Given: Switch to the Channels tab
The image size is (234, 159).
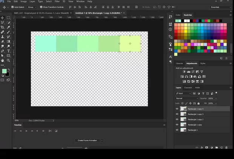Looking at the screenshot, I should pyautogui.click(x=188, y=88).
